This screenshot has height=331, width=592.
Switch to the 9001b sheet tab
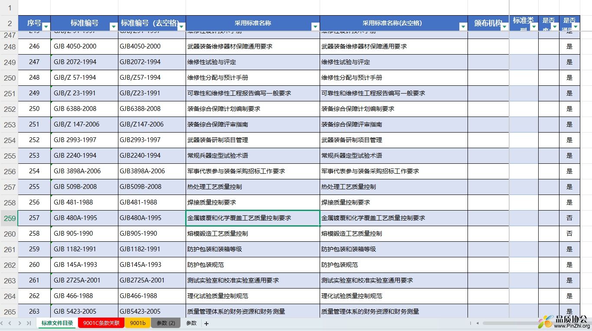[137, 323]
